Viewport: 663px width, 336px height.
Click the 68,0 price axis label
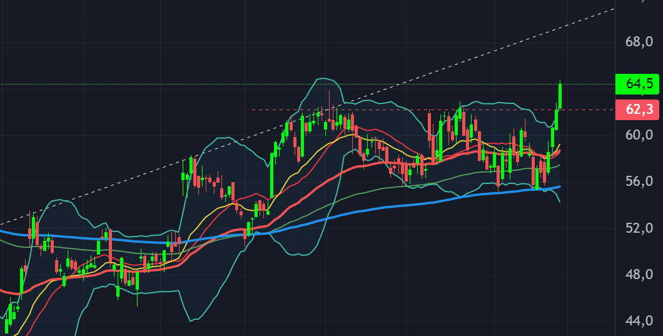point(639,42)
